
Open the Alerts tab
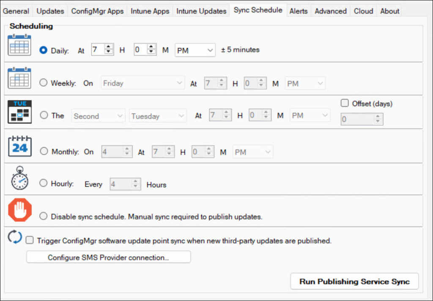pyautogui.click(x=299, y=11)
